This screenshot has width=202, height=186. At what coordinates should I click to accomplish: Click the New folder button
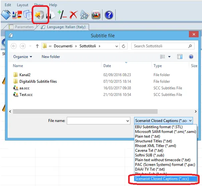click(51, 57)
